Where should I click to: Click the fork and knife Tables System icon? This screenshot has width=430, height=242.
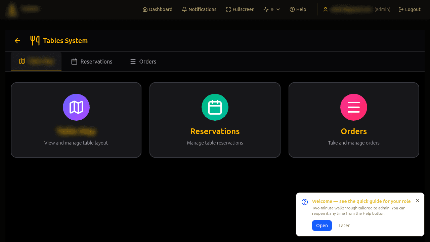35,41
